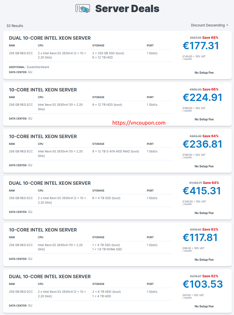Click title of 8 × 12 TB S-ATA RAID server
The width and height of the screenshot is (234, 315).
pyautogui.click(x=43, y=137)
